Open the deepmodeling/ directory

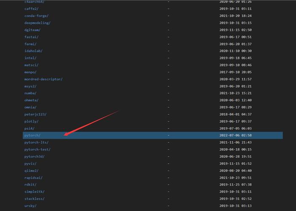(38, 23)
